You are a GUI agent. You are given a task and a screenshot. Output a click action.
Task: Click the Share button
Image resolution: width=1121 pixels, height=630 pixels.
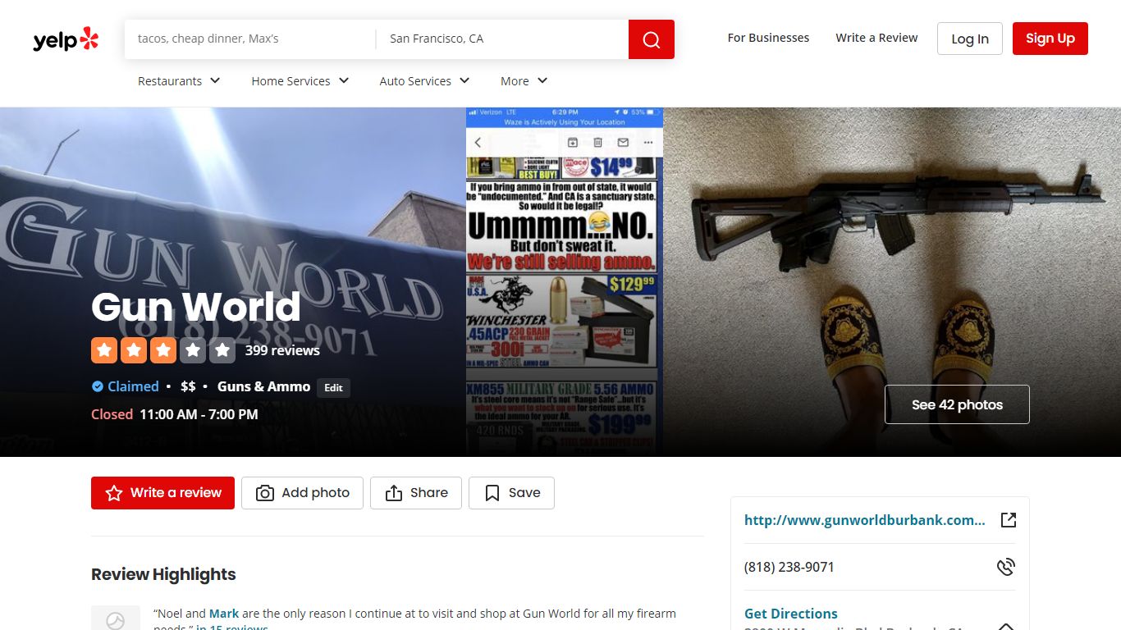416,493
